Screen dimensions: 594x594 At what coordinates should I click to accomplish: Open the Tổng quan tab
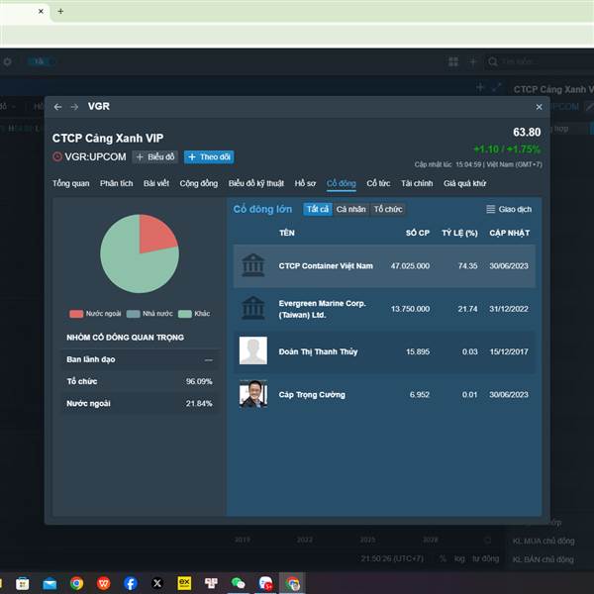tap(70, 183)
